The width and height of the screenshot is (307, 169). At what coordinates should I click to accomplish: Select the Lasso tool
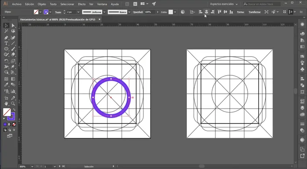click(x=13, y=31)
